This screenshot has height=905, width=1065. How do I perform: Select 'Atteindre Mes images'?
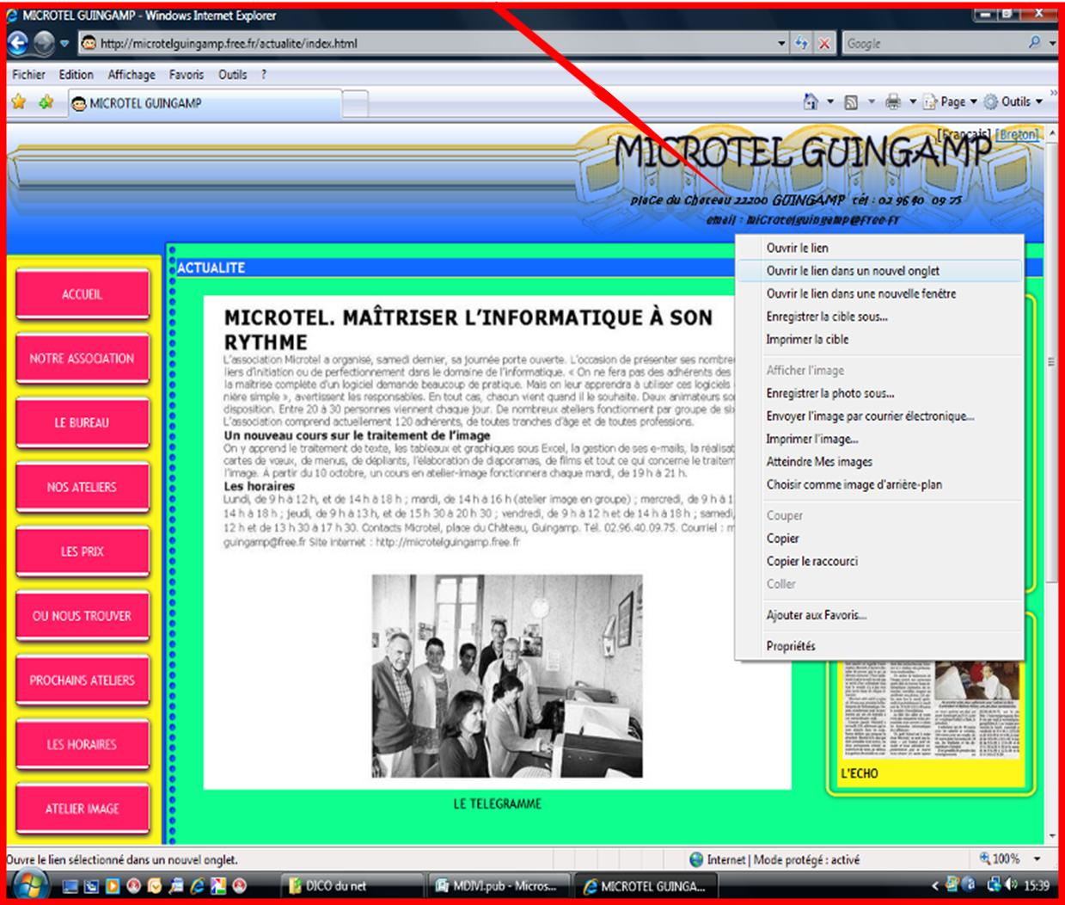coord(879,461)
